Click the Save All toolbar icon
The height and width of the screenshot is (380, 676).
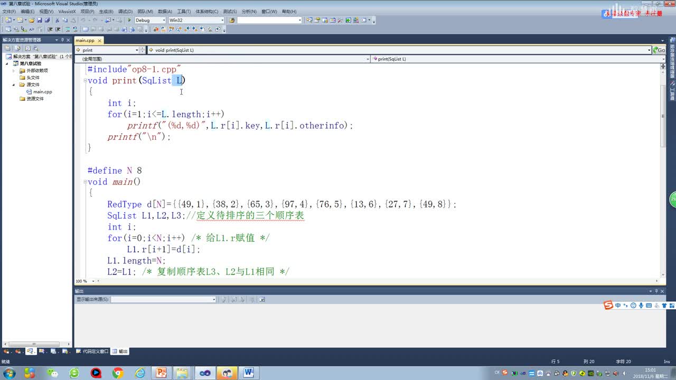pyautogui.click(x=47, y=20)
